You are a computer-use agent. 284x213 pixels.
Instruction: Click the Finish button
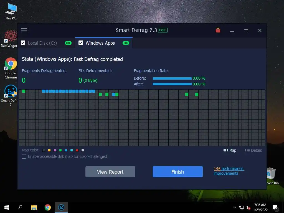178,172
